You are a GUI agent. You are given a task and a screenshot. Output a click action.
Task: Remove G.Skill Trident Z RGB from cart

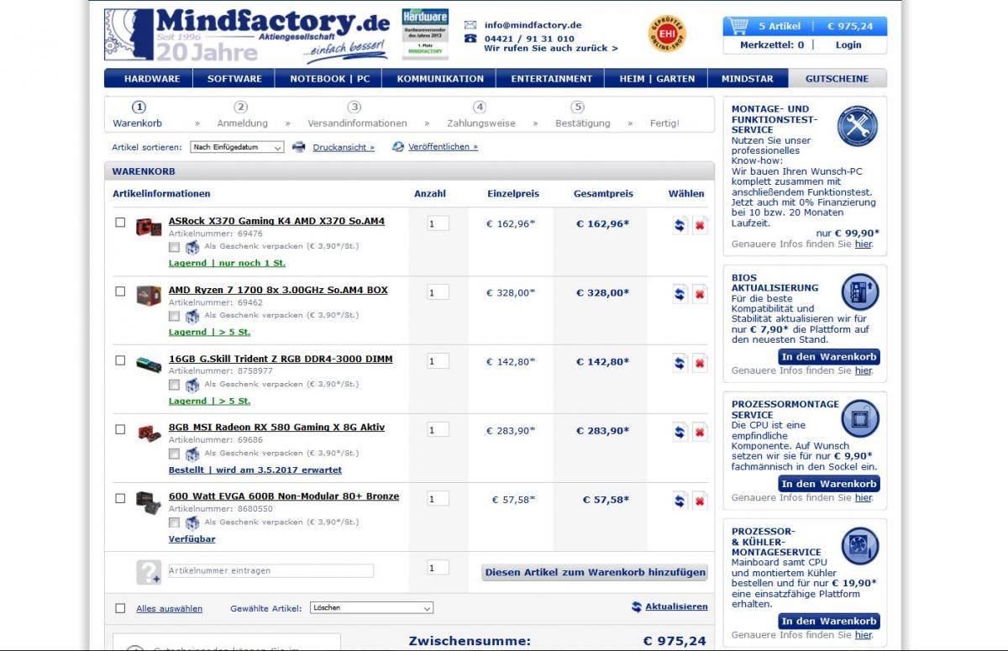(x=700, y=362)
